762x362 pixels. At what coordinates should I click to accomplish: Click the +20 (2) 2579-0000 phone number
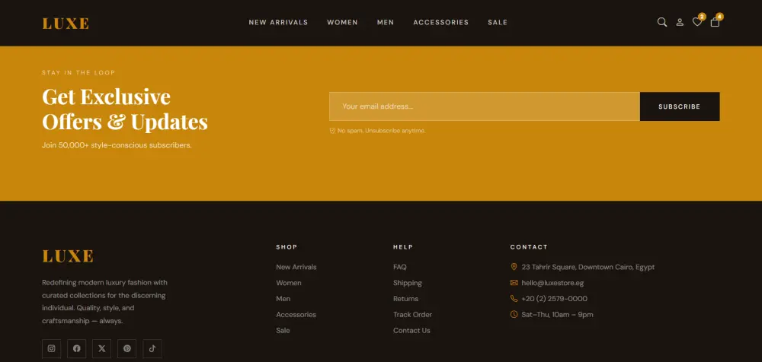click(555, 298)
